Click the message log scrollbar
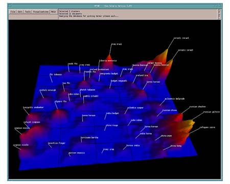The width and height of the screenshot is (230, 184). pos(219,14)
